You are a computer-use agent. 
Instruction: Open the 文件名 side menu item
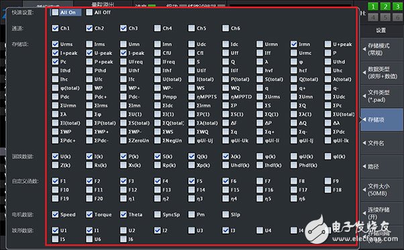[382, 143]
